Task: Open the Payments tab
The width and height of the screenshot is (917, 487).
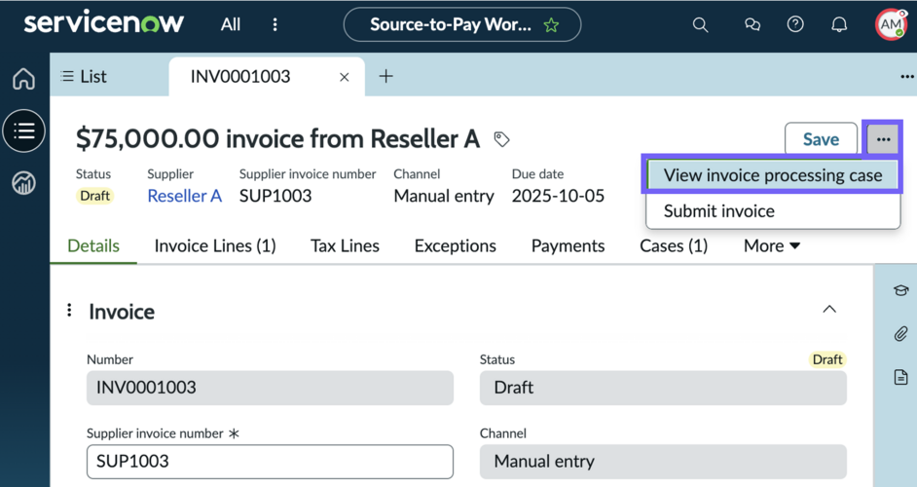Action: click(x=568, y=245)
